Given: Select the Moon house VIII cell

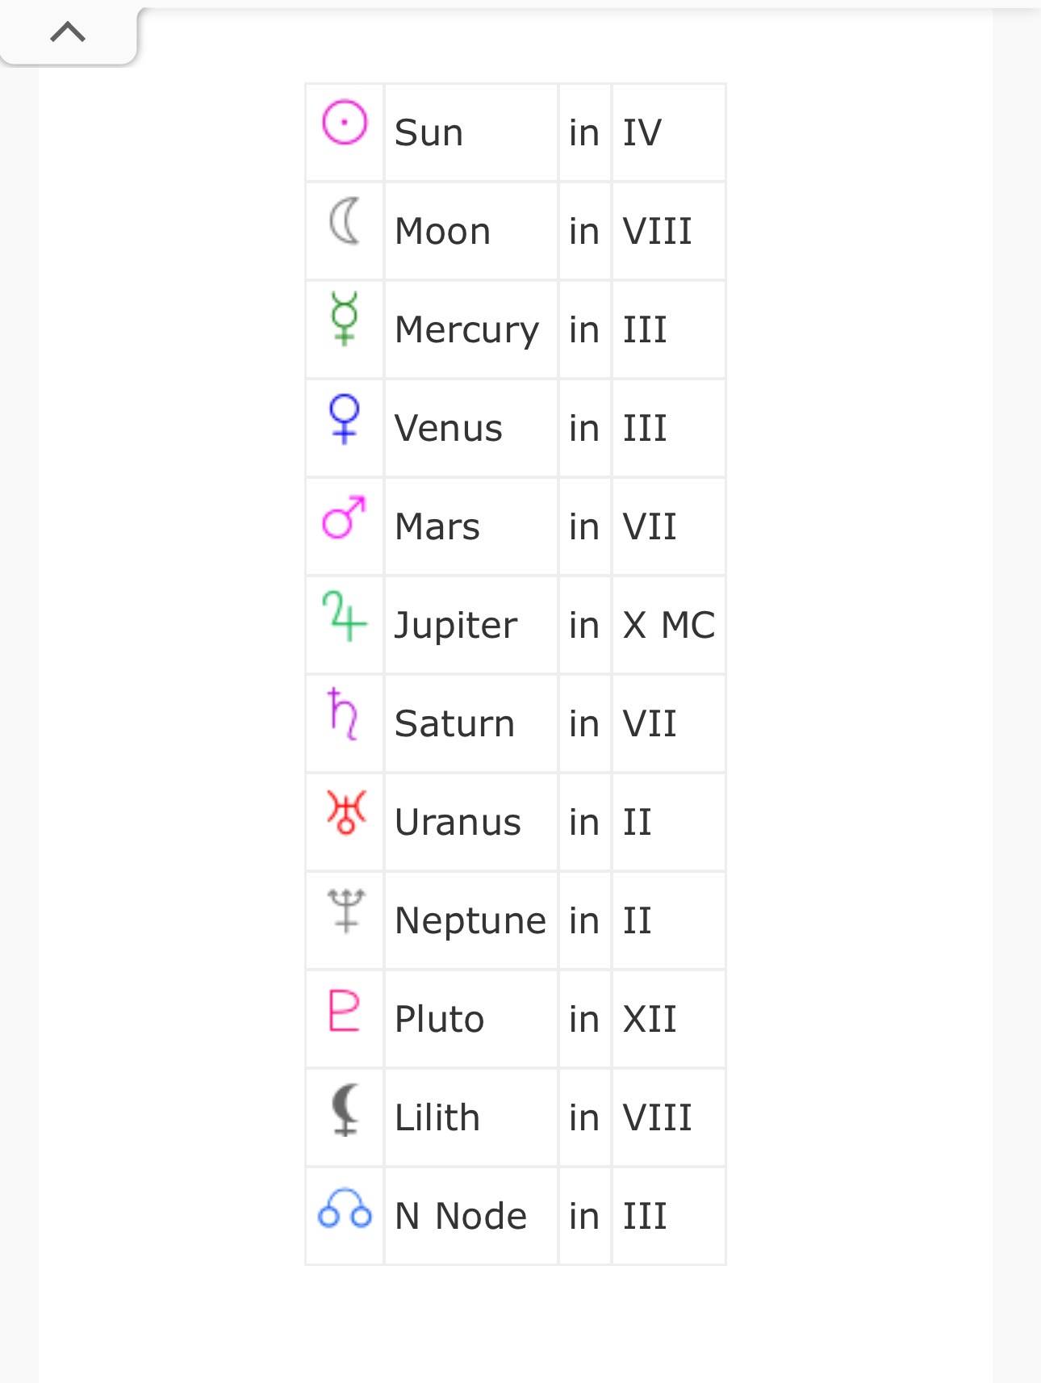Looking at the screenshot, I should [x=669, y=231].
